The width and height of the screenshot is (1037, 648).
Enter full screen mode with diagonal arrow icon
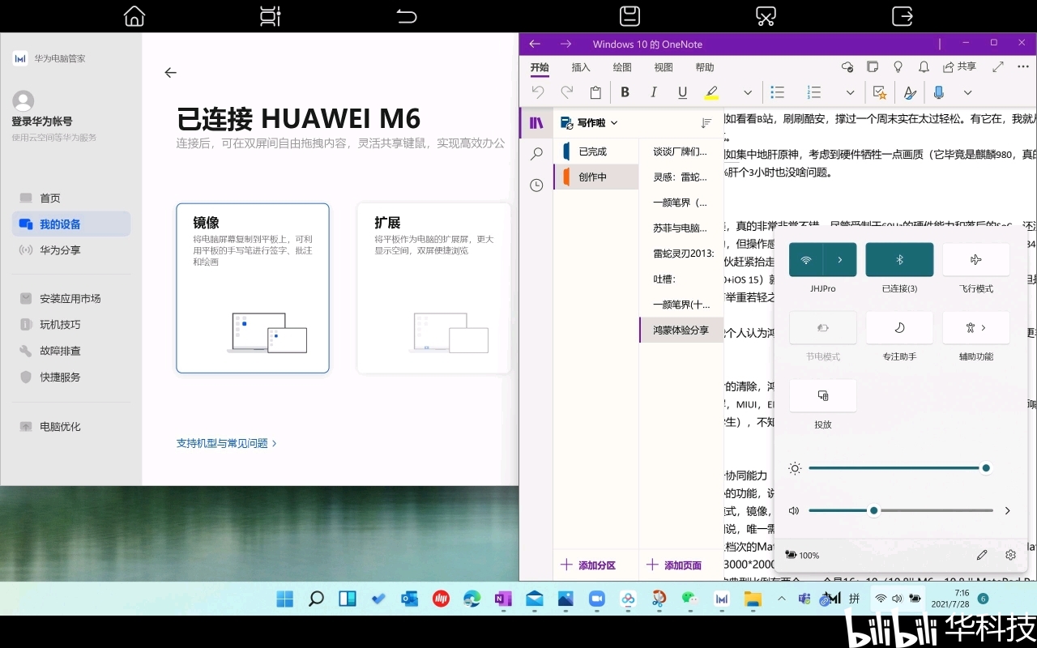[x=998, y=67]
